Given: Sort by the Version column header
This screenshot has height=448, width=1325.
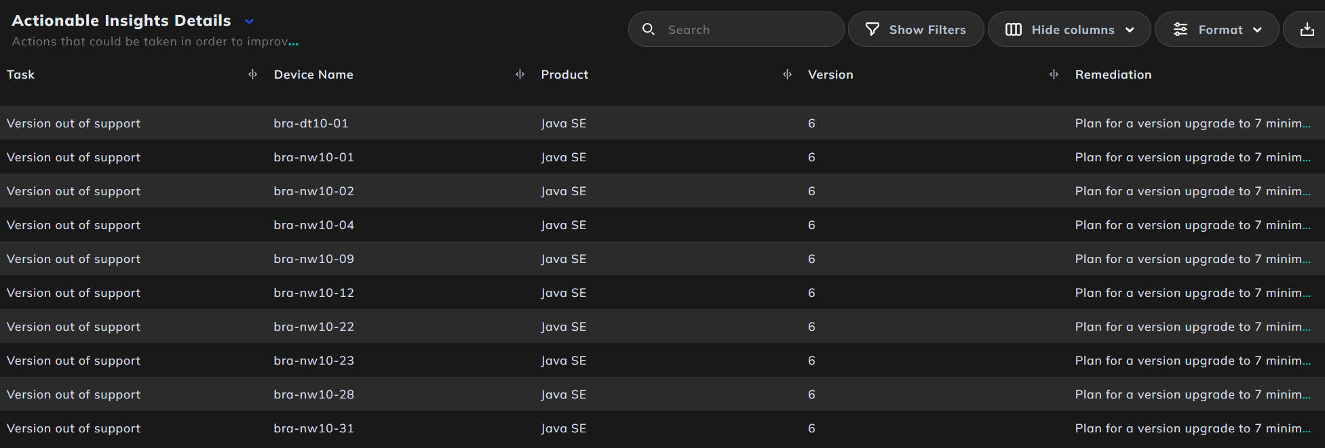Looking at the screenshot, I should (830, 75).
